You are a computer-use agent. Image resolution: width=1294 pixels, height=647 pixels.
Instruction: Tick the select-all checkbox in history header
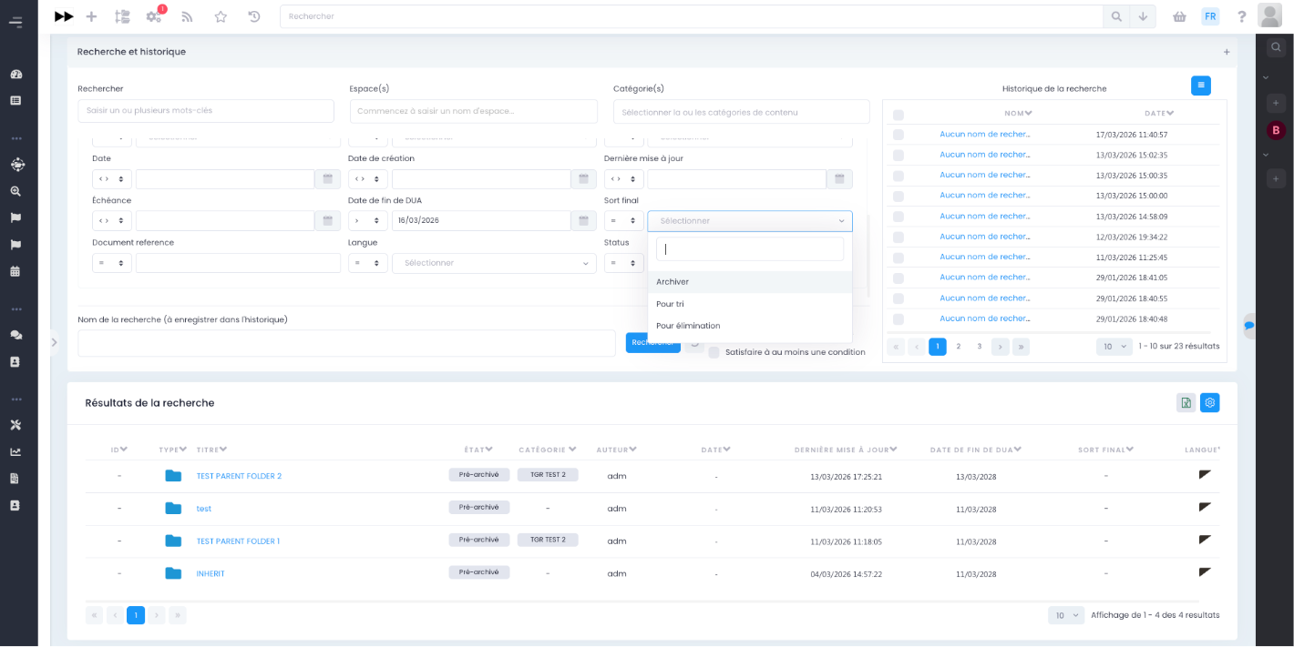click(x=899, y=115)
